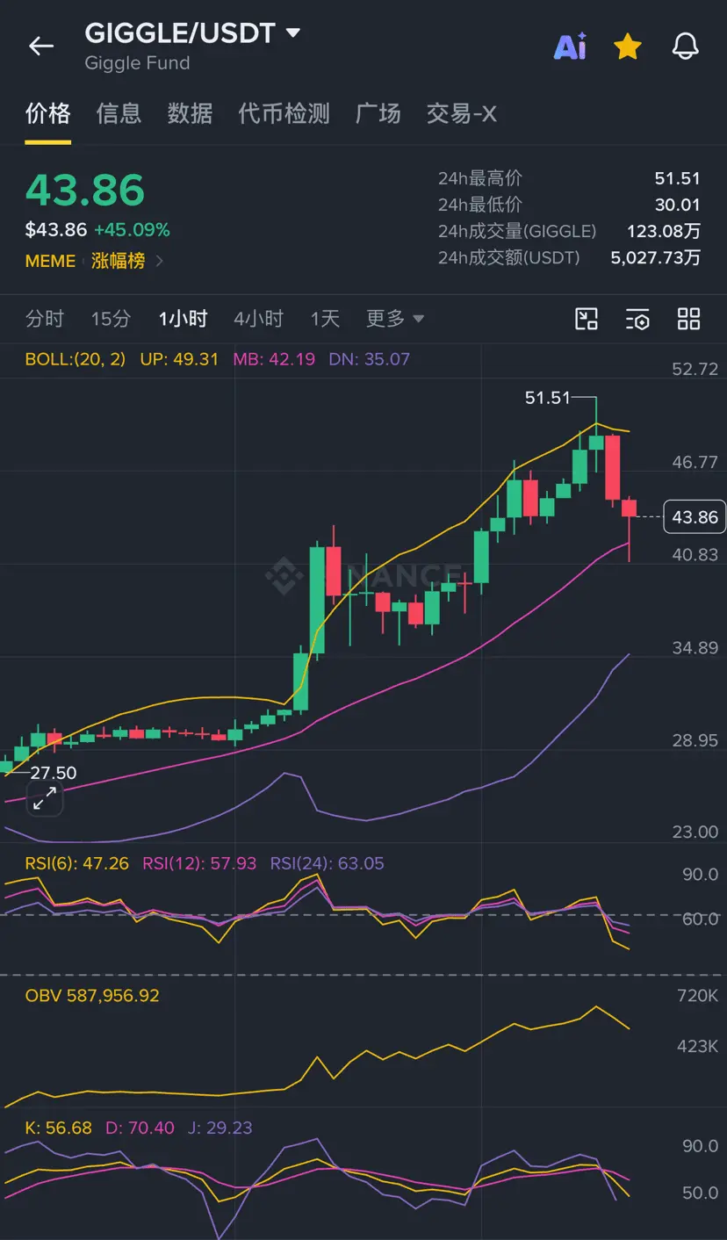
Task: Select the 1小时 timeframe
Action: coord(183,318)
